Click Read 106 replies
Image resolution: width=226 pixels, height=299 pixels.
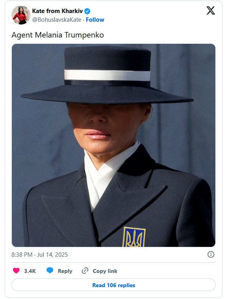[x=114, y=285]
